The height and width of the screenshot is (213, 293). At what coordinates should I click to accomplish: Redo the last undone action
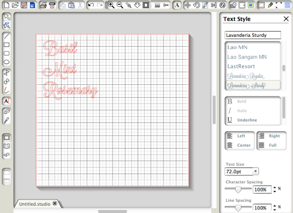[x=100, y=5]
